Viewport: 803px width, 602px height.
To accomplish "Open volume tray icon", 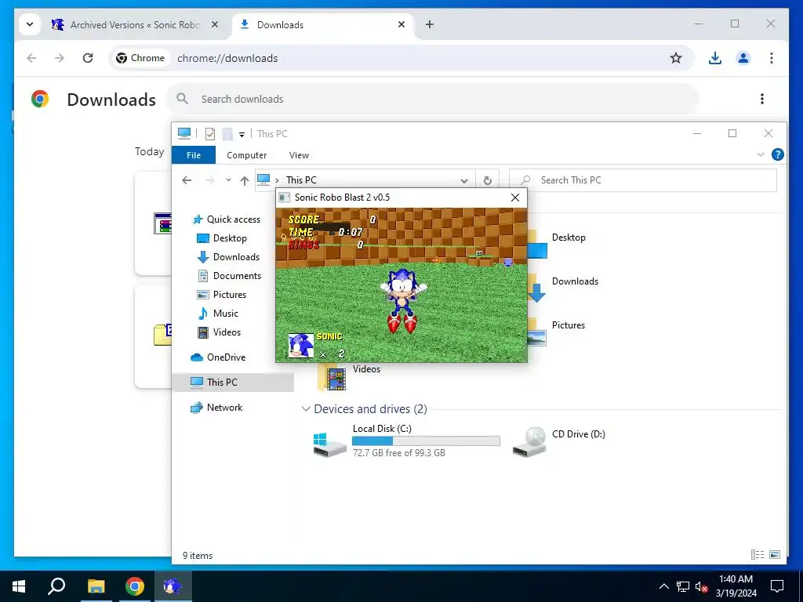I will [x=702, y=586].
